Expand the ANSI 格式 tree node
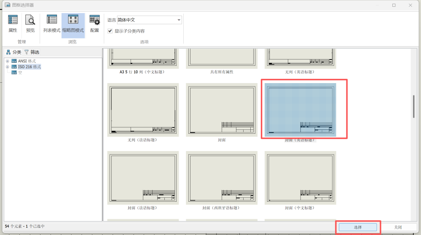 [x=7, y=61]
